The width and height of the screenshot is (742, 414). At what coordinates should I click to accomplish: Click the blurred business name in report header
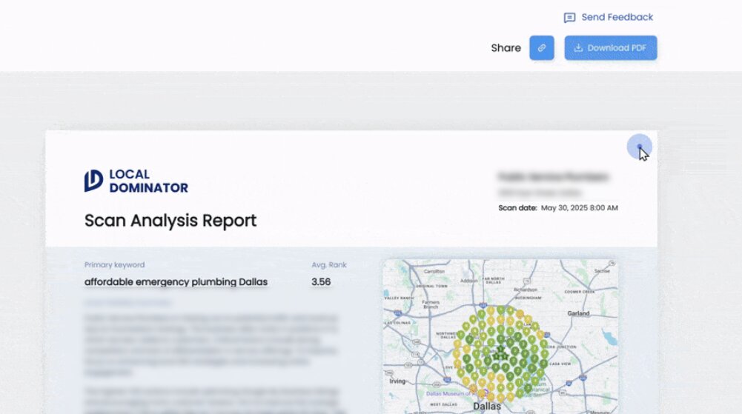pyautogui.click(x=553, y=177)
